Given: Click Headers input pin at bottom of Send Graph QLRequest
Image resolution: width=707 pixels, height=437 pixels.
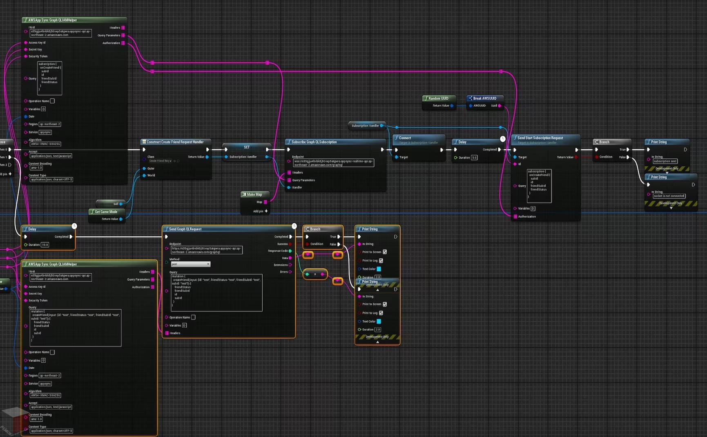Looking at the screenshot, I should click(x=167, y=333).
